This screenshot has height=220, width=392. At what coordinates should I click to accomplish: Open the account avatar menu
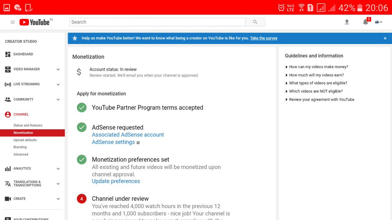(379, 22)
